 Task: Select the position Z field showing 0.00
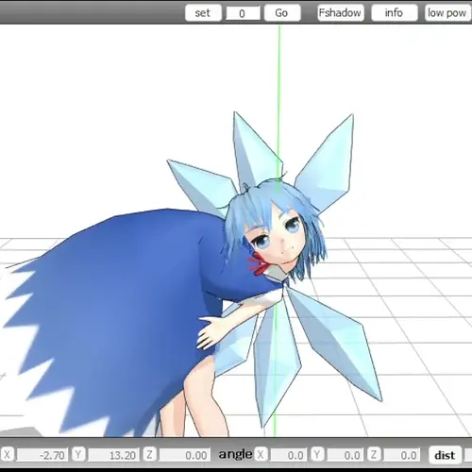coord(185,455)
